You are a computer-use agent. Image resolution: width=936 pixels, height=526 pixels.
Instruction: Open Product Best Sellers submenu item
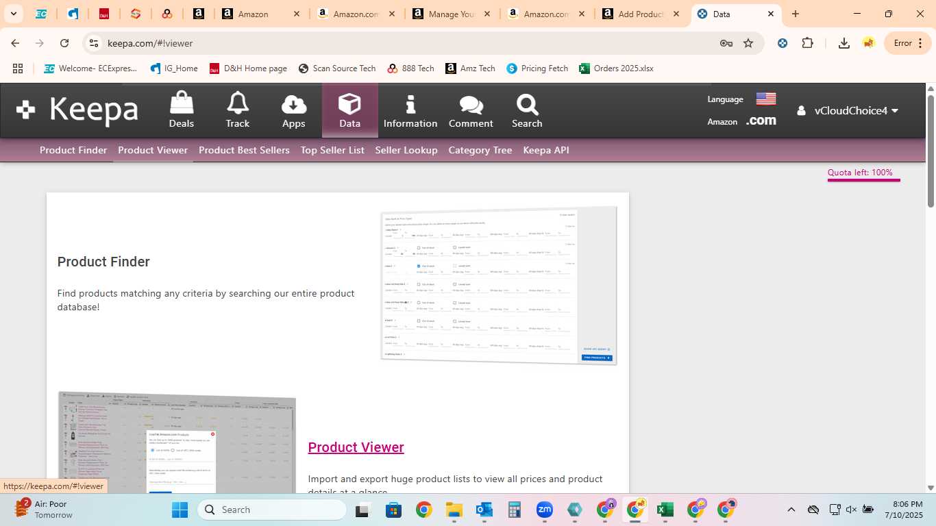click(244, 150)
